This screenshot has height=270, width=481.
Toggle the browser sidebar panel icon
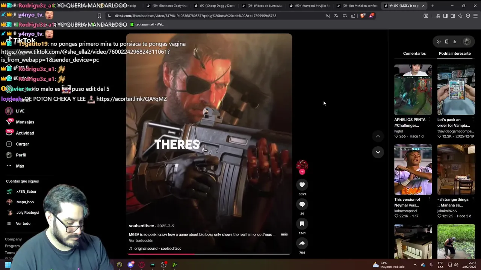[445, 16]
